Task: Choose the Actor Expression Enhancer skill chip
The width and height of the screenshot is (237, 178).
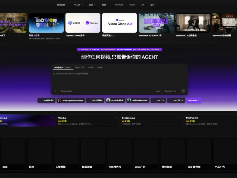Action: tap(71, 100)
